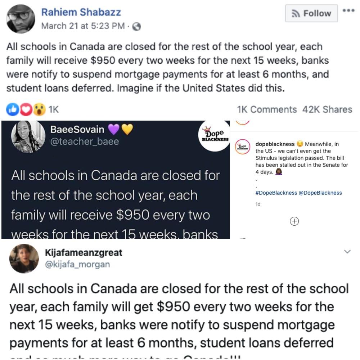This screenshot has height=360, width=360.
Task: Click the blue Like reaction icon
Action: (x=12, y=109)
